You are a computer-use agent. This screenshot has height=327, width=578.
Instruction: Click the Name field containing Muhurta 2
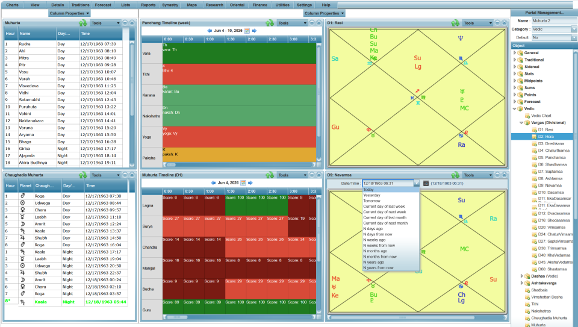(x=554, y=20)
